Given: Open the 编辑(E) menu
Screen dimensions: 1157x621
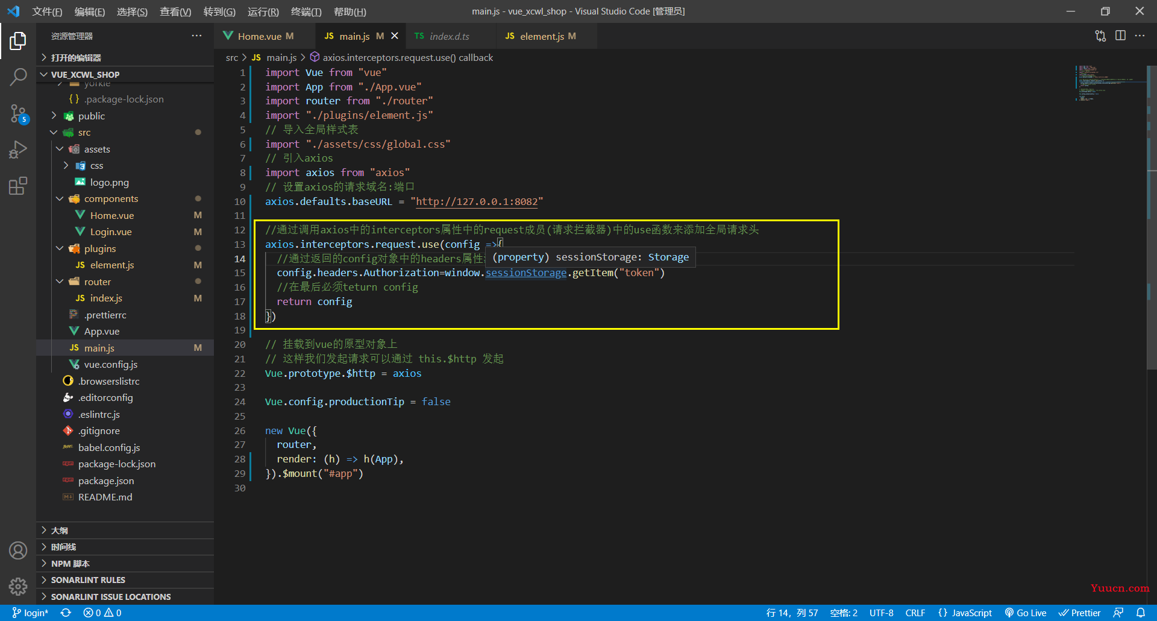Looking at the screenshot, I should tap(90, 11).
